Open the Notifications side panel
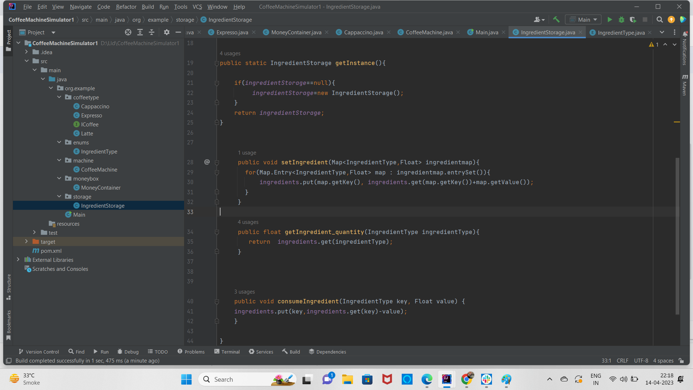693x390 pixels. point(684,49)
